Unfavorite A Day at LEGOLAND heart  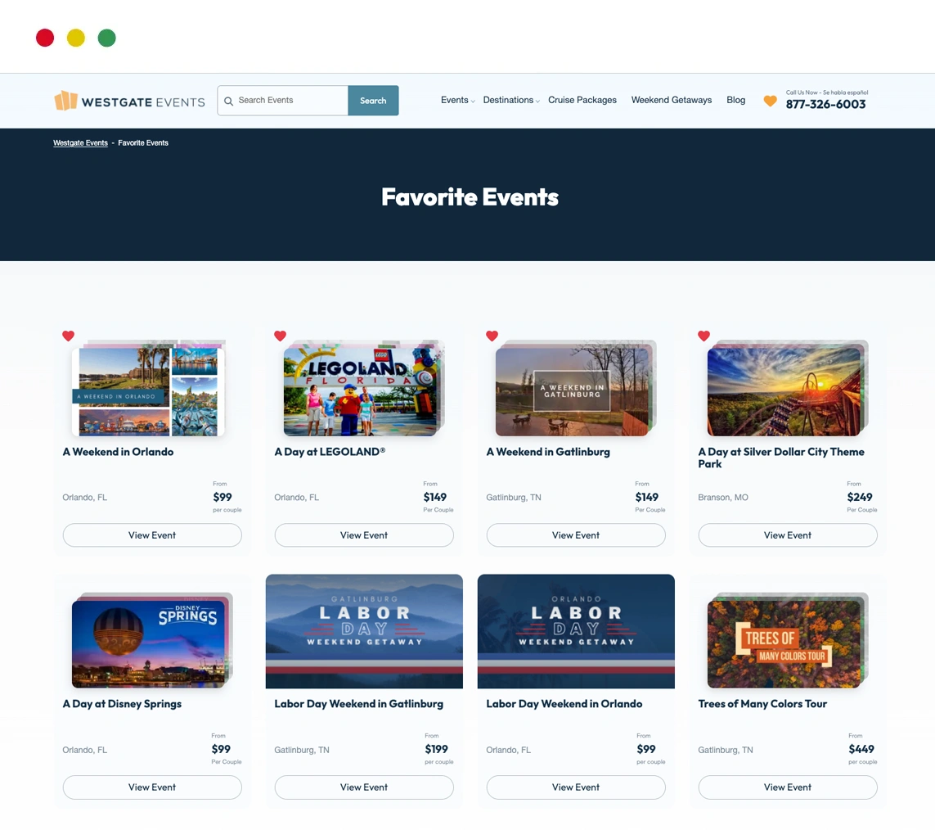(x=281, y=336)
